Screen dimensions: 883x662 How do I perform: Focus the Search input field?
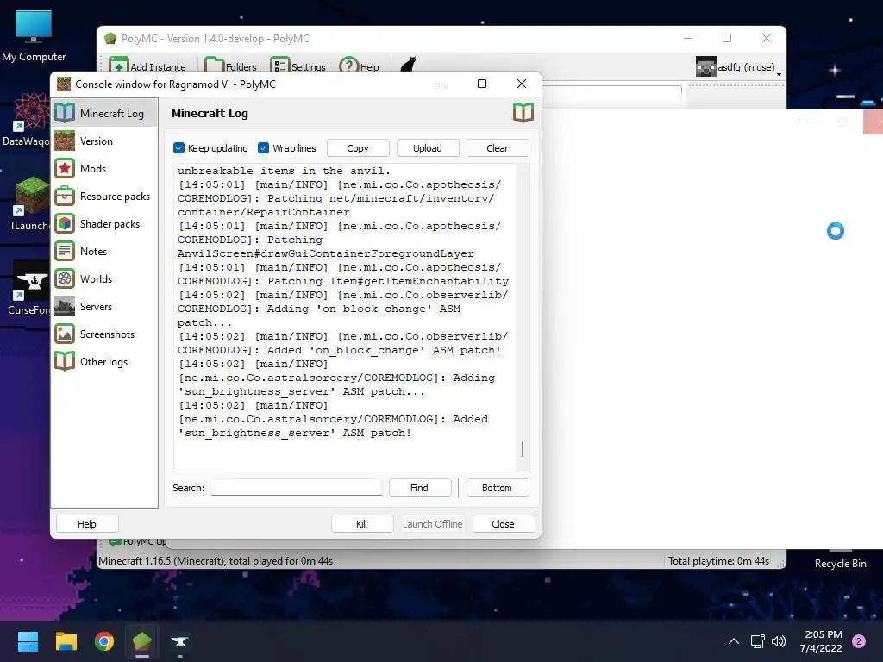click(x=297, y=488)
